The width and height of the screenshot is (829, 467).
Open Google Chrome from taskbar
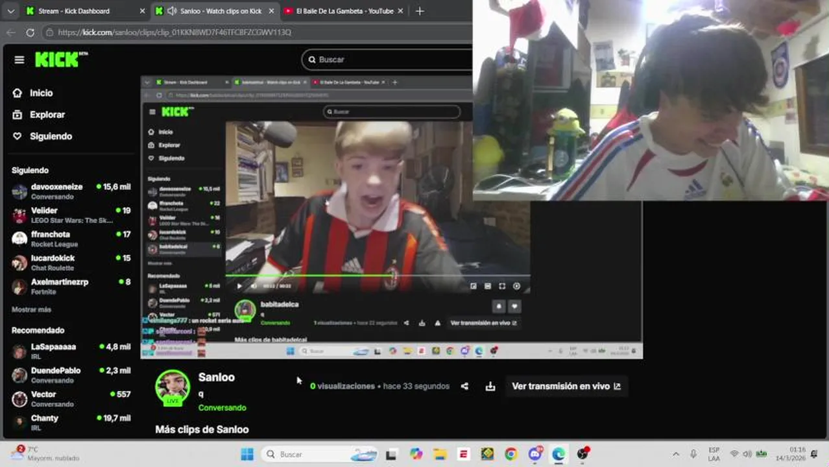[x=511, y=454]
